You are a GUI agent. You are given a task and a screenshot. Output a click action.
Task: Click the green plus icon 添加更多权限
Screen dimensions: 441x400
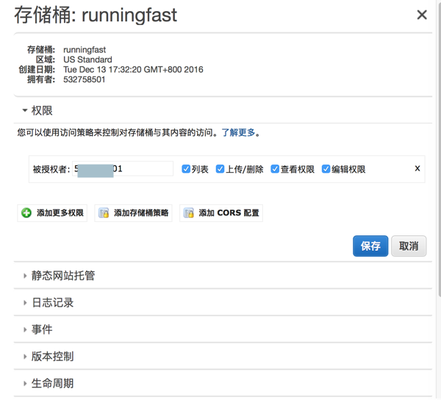point(26,213)
